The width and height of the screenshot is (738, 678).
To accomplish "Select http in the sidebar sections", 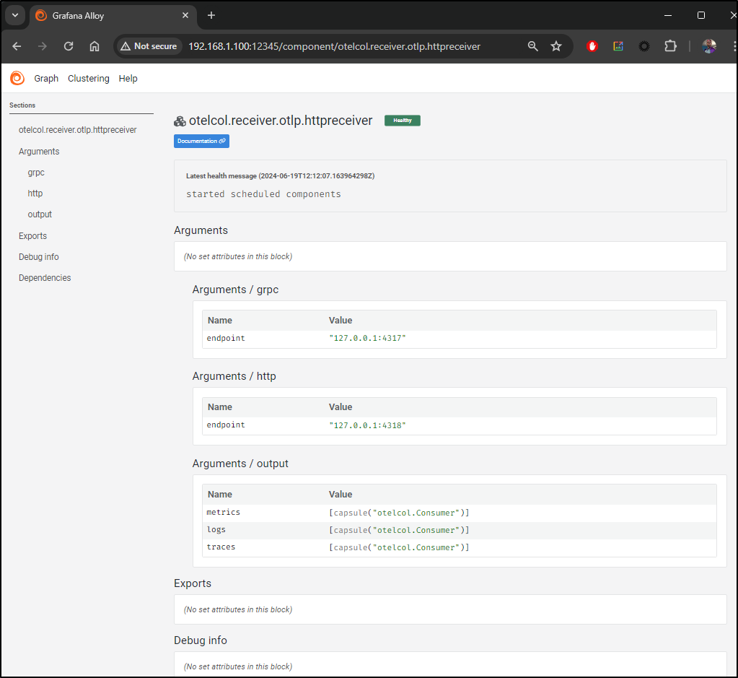I will tap(35, 194).
